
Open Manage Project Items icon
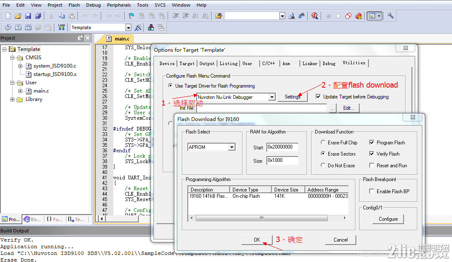point(151,27)
